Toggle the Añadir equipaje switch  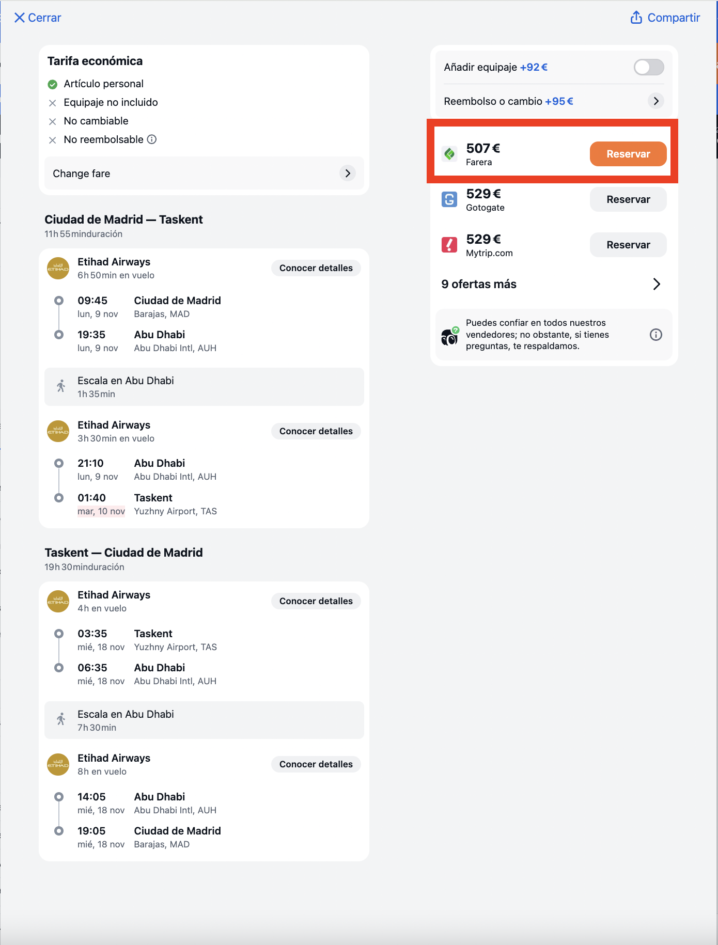[649, 67]
